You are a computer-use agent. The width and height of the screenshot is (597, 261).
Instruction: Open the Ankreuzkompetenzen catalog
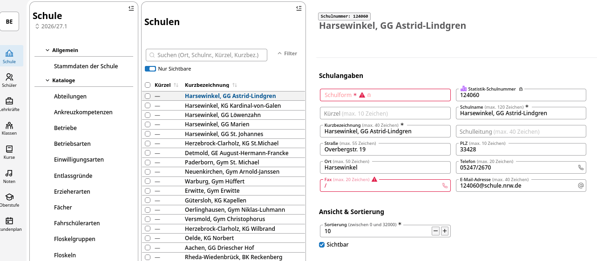point(83,112)
